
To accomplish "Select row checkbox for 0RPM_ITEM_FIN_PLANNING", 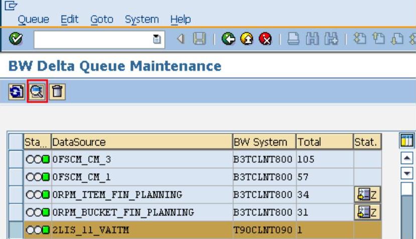I will coord(16,194).
